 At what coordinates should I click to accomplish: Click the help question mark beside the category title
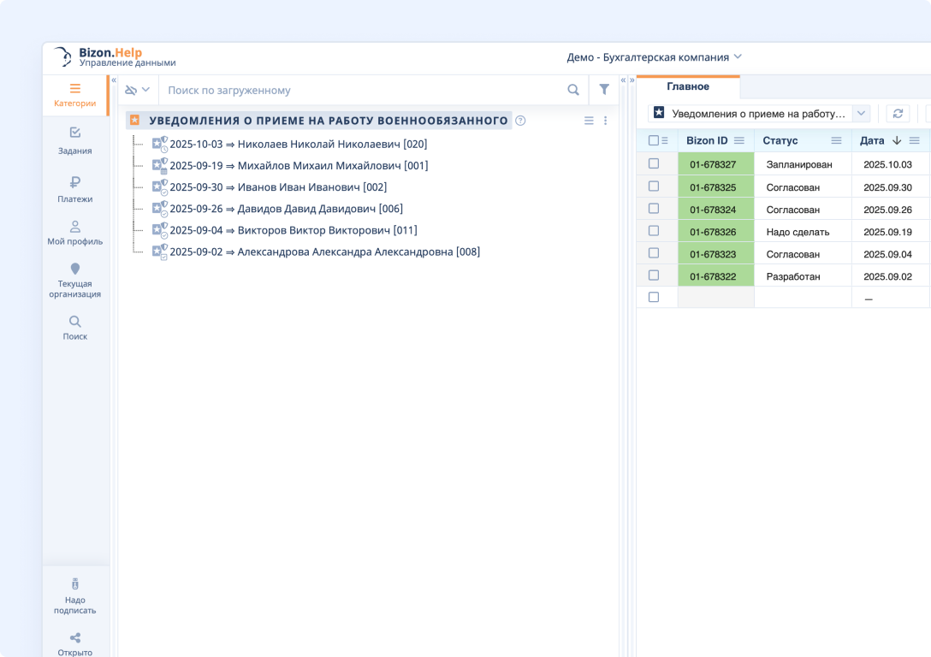(520, 121)
